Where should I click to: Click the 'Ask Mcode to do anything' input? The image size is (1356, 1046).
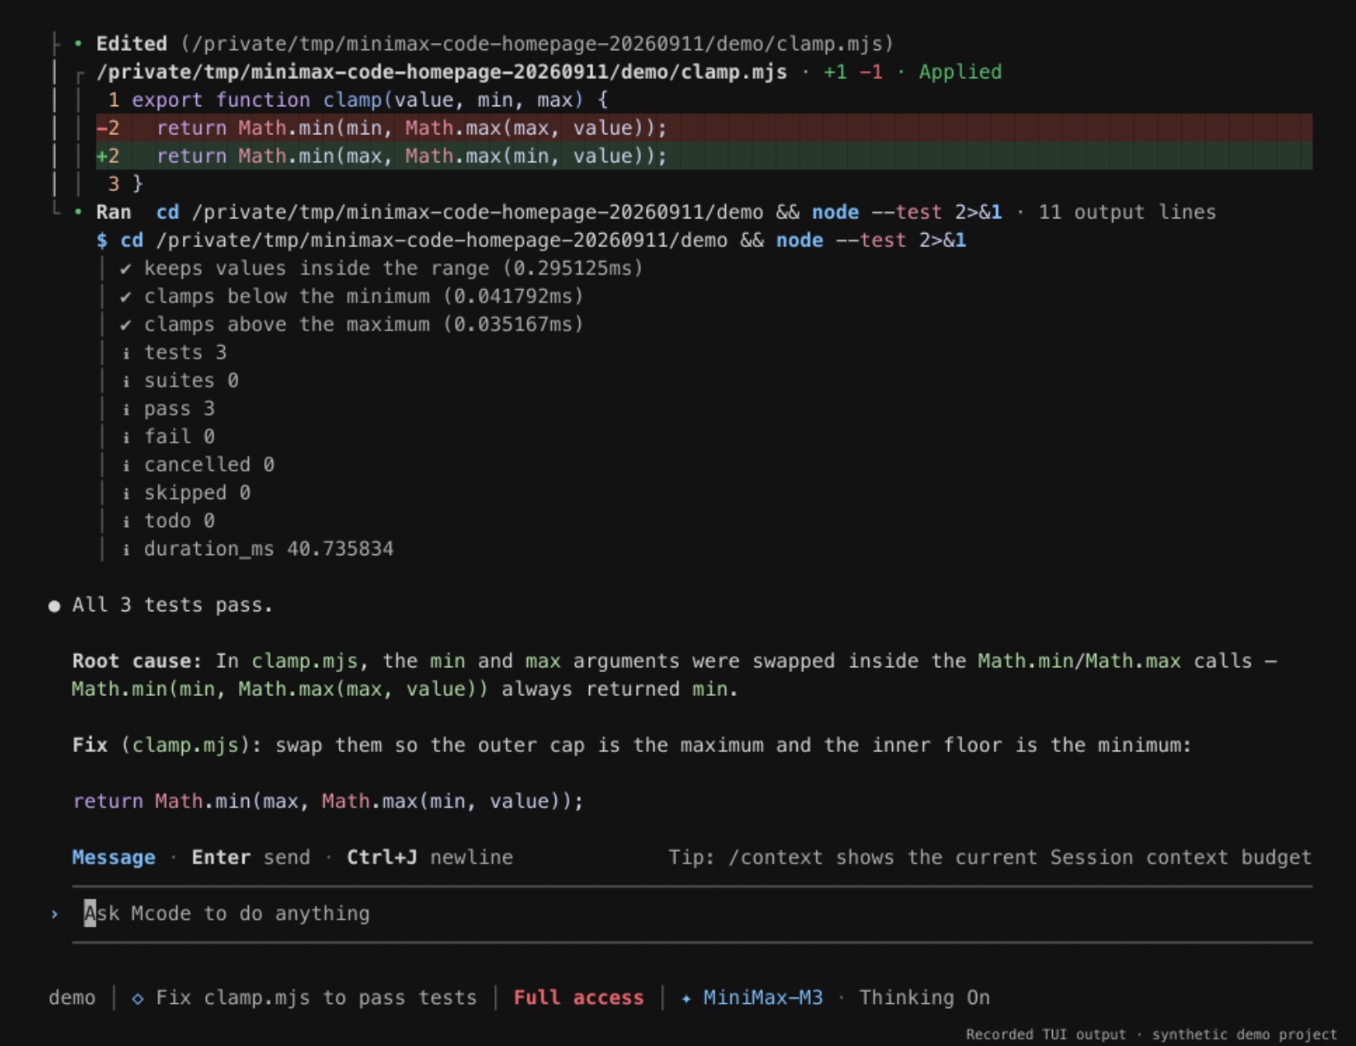pos(692,913)
